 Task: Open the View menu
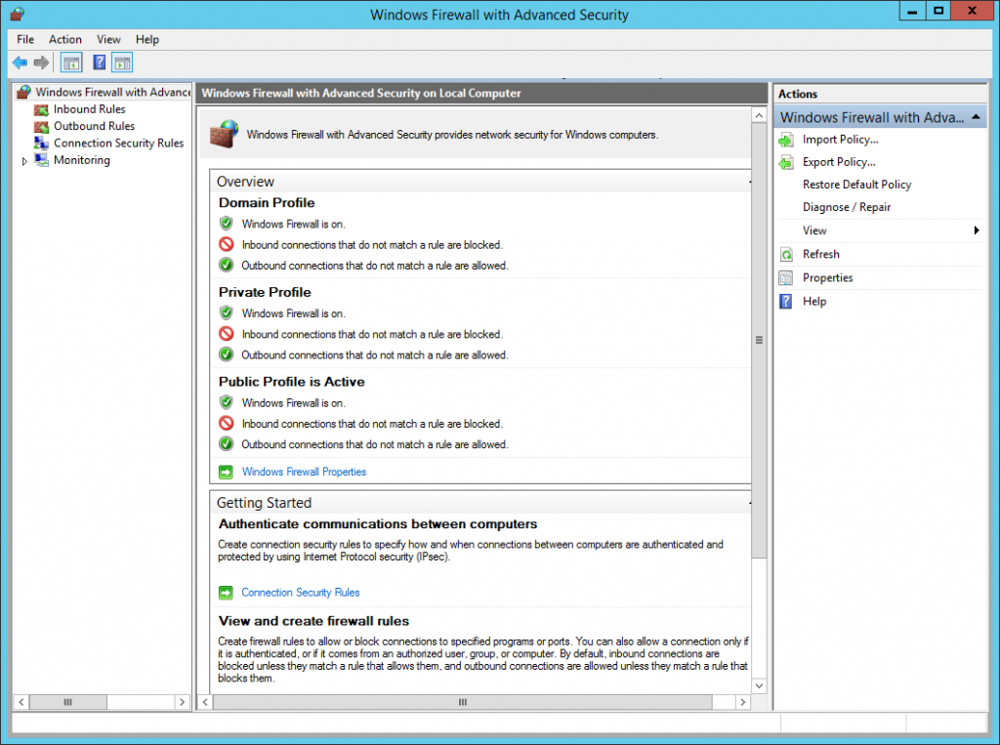point(108,40)
